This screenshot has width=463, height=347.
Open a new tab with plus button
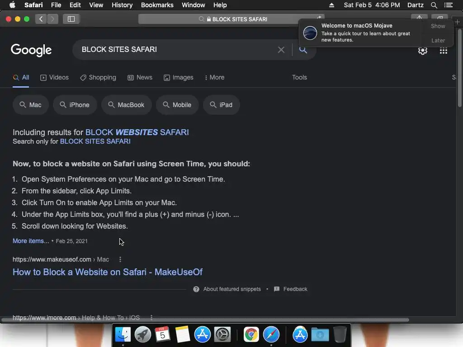coord(458,22)
